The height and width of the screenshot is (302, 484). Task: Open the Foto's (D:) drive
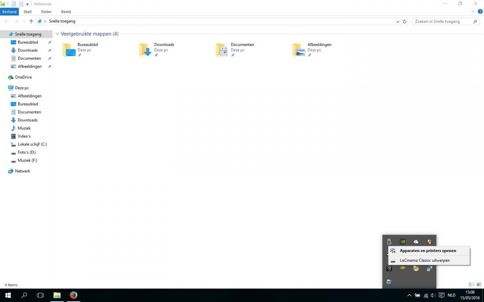[x=27, y=152]
